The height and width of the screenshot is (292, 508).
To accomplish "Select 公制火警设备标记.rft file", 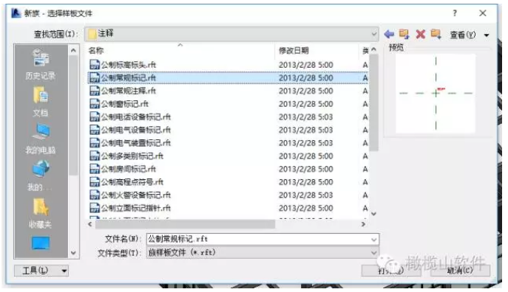I will pos(228,195).
